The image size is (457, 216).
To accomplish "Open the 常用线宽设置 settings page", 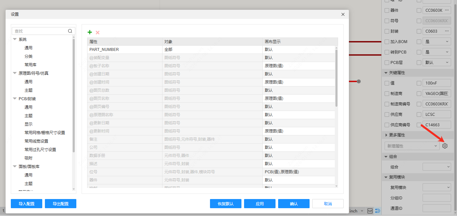I will [37, 141].
